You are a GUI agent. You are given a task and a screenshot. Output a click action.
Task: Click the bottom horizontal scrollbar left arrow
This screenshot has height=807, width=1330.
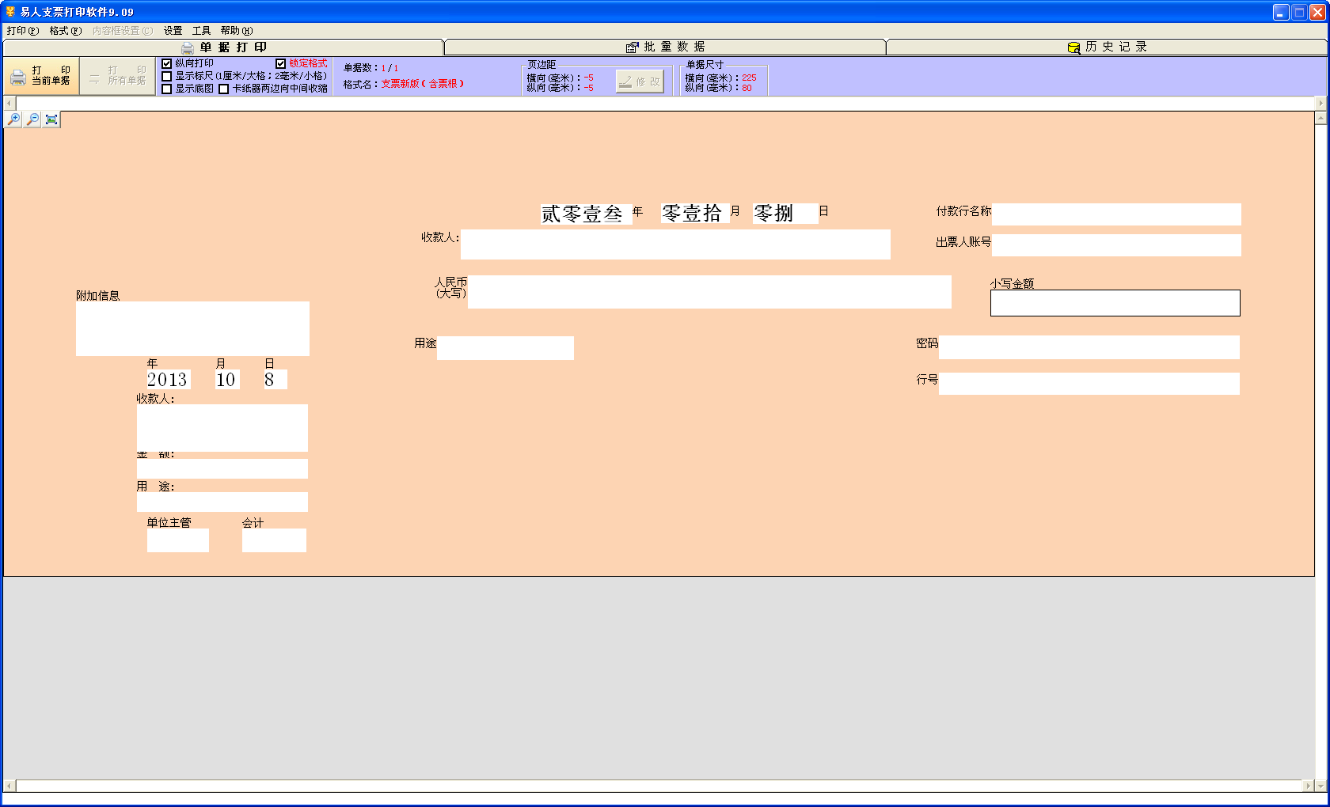coord(9,786)
